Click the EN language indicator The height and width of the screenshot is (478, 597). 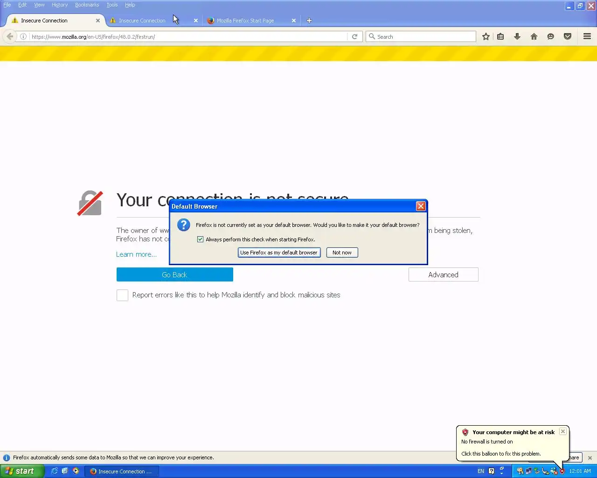click(481, 471)
